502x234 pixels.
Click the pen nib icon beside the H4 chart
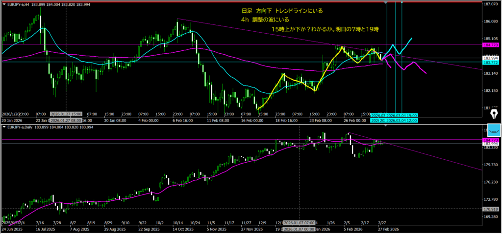pyautogui.click(x=492, y=113)
